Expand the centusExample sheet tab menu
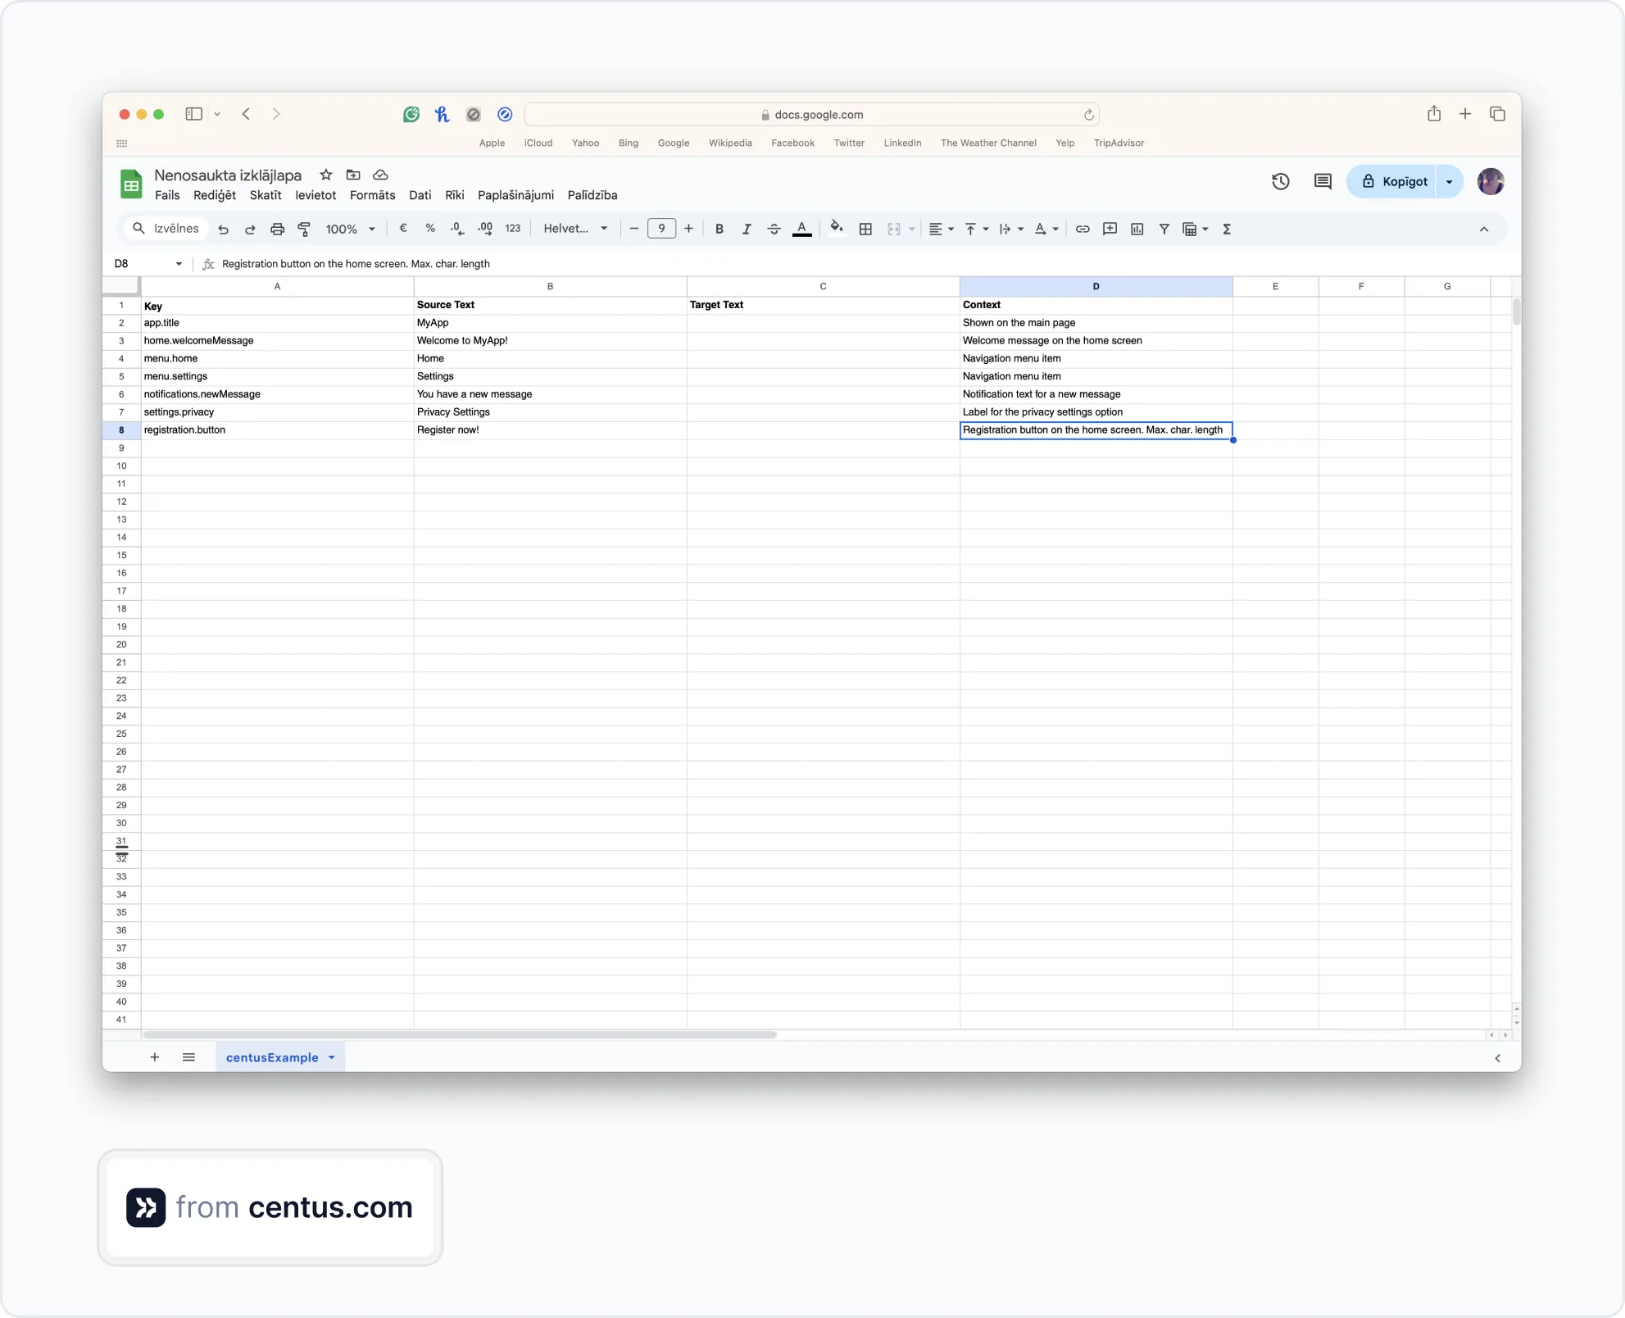1625x1318 pixels. tap(332, 1058)
